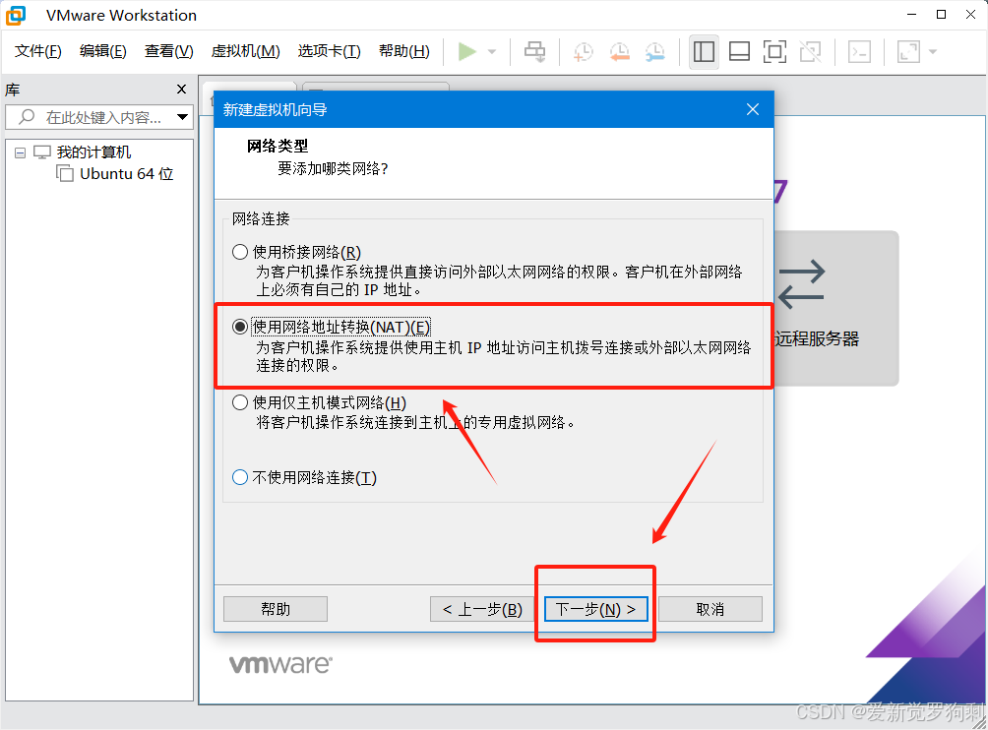Image resolution: width=988 pixels, height=730 pixels.
Task: Open the 选项卡(T) menu
Action: click(329, 51)
